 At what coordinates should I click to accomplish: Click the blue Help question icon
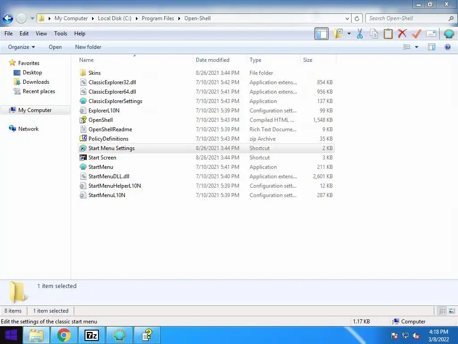click(x=447, y=47)
